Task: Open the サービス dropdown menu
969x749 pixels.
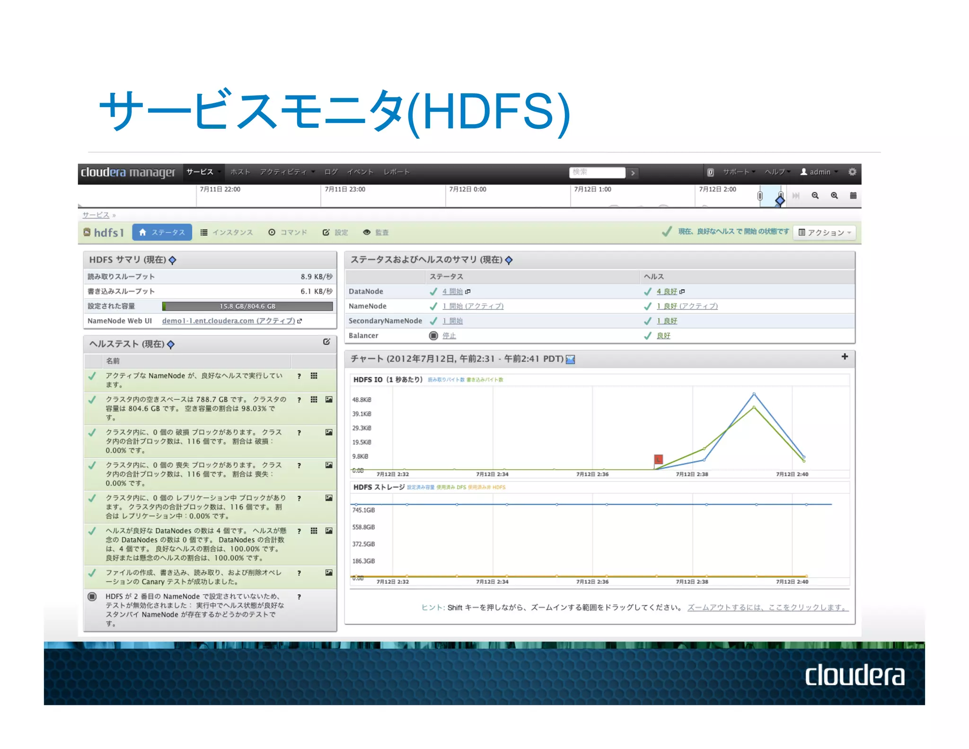Action: 203,172
